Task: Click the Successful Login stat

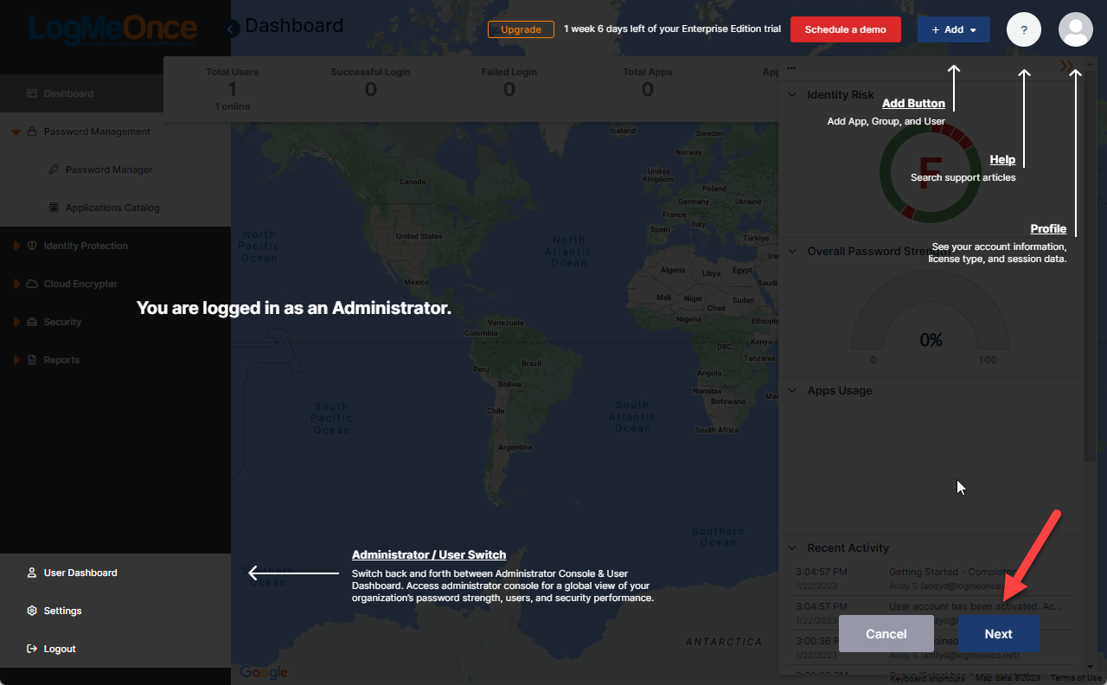Action: [370, 83]
